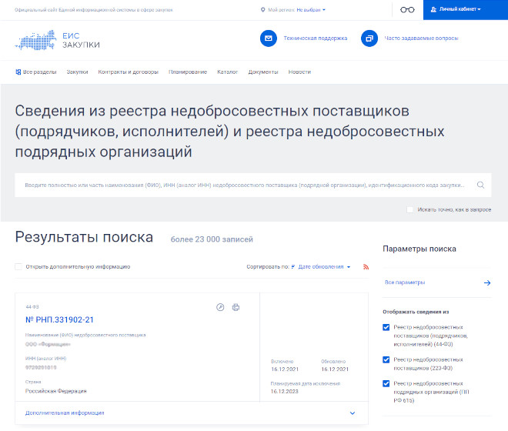Subscribe via the orange RSS icon
The image size is (508, 431).
click(x=366, y=267)
